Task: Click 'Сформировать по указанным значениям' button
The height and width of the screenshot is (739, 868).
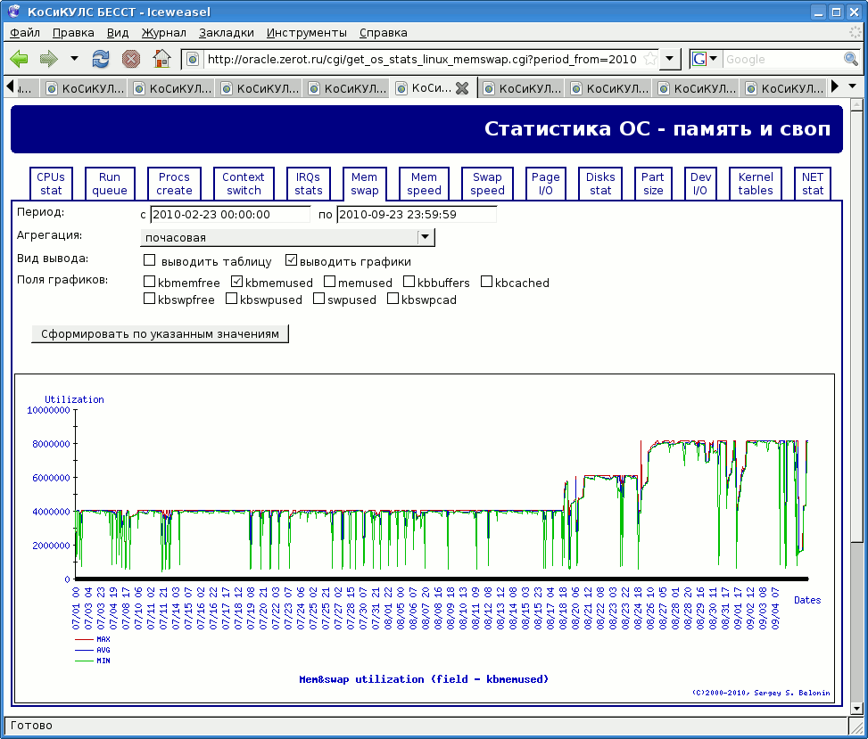Action: point(160,333)
